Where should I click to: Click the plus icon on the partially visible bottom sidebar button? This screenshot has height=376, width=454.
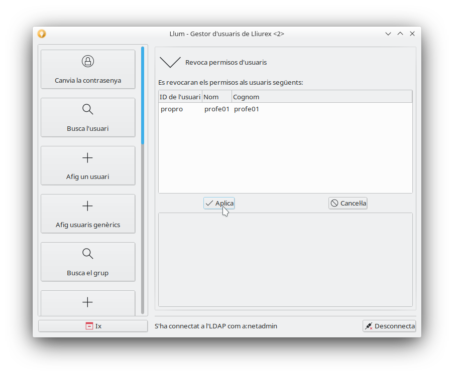click(x=88, y=302)
